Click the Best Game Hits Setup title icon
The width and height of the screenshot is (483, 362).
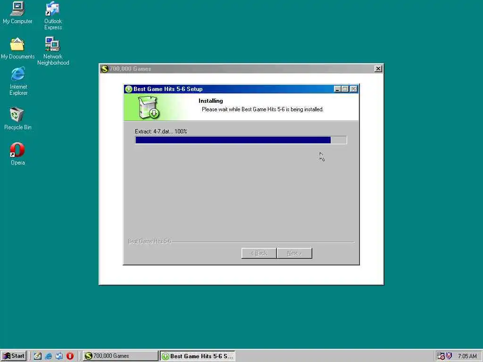click(128, 89)
